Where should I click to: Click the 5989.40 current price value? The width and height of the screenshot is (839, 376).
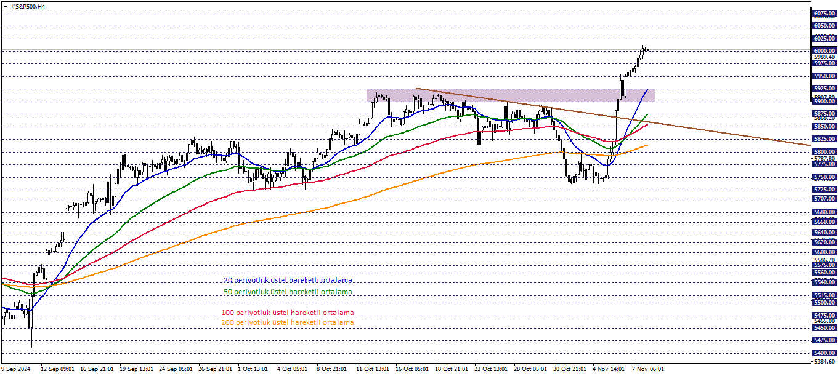824,57
